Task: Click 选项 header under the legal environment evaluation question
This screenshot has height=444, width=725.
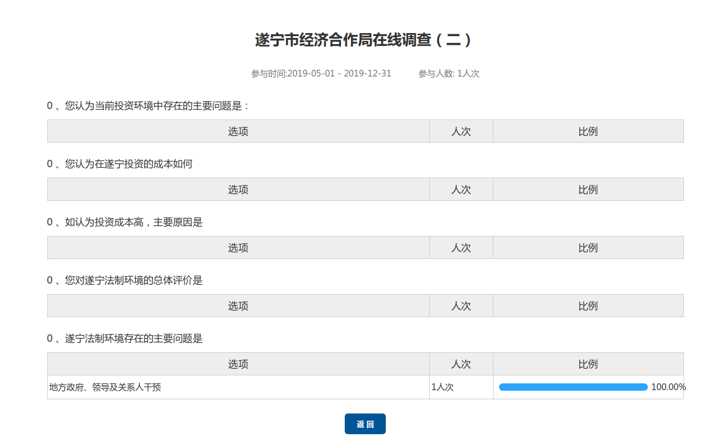Action: click(238, 306)
